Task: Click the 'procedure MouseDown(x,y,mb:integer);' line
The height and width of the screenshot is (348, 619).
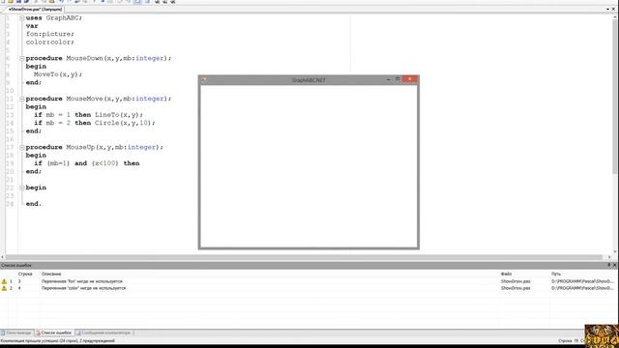Action: (99, 58)
